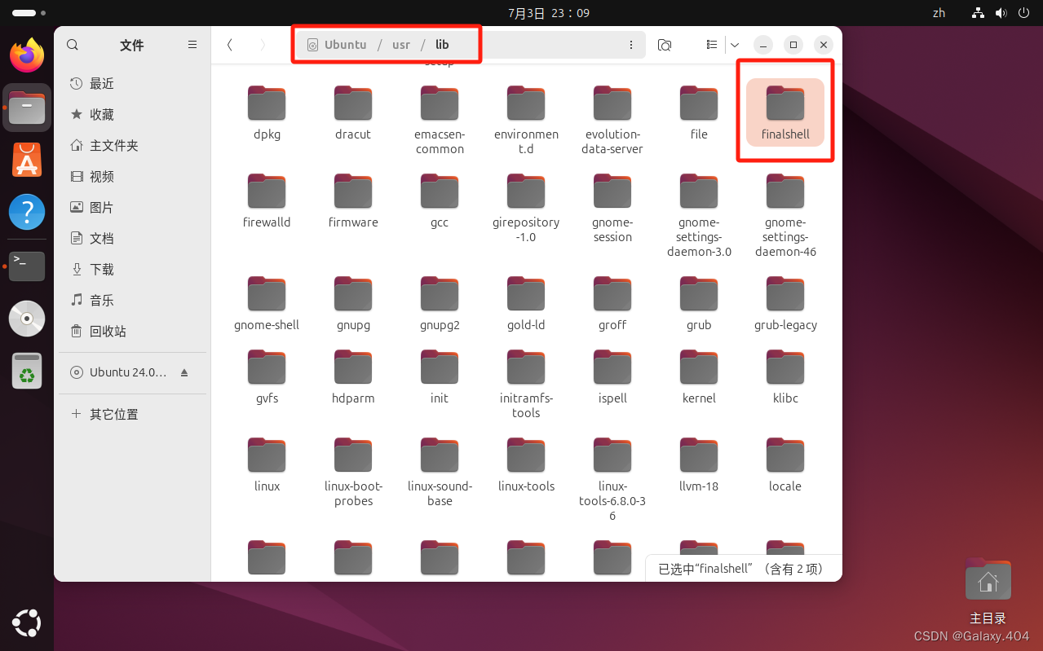The height and width of the screenshot is (651, 1043).
Task: Open the 图片 (Pictures) sidebar folder
Action: tap(101, 207)
